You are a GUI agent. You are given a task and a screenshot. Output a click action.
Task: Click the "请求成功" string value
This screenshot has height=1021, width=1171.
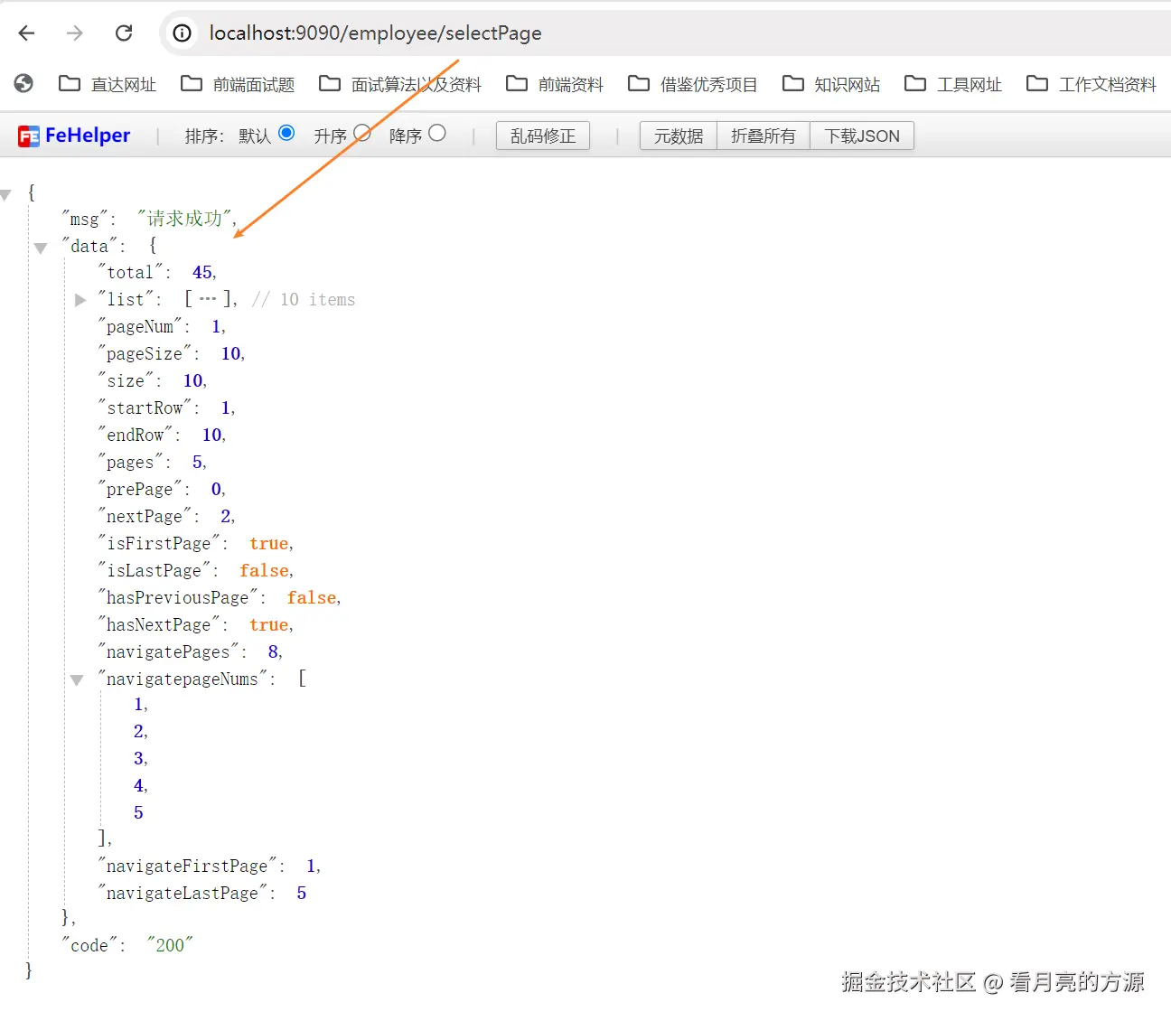(x=184, y=219)
